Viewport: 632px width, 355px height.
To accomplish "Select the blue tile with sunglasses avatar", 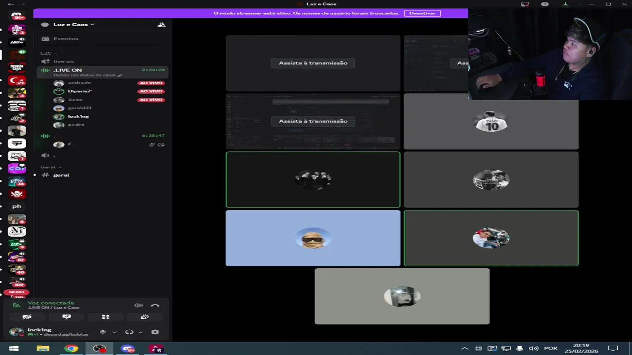I will tap(313, 238).
